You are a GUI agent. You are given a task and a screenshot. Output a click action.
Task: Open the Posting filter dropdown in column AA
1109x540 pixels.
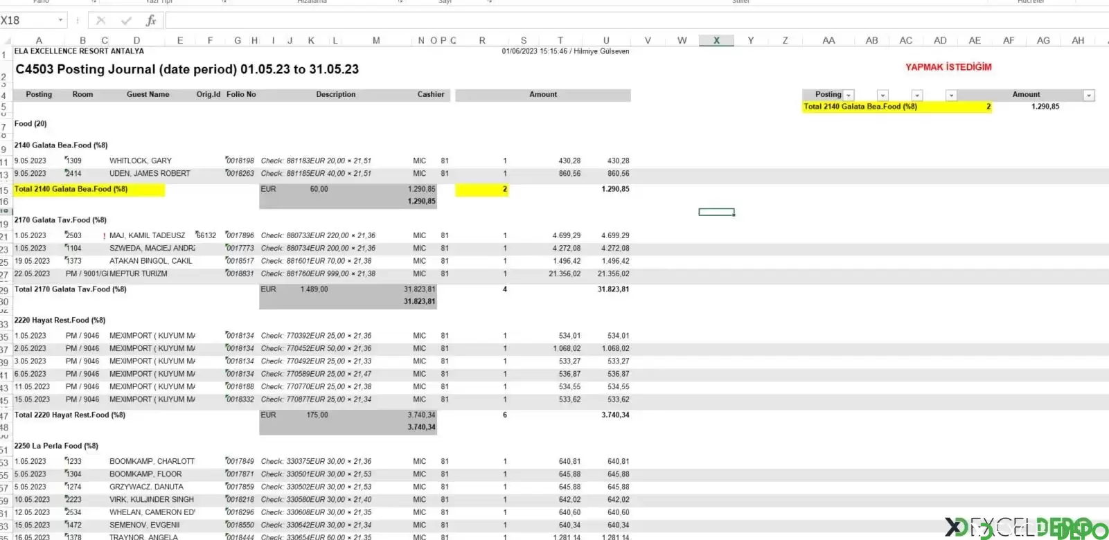tap(849, 96)
